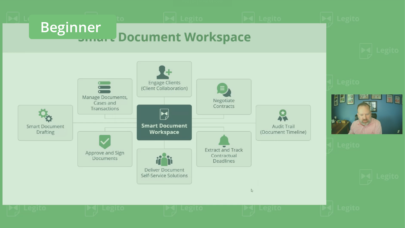This screenshot has height=228, width=405.
Task: Select the 'Negotiate Contracts' label
Action: coord(224,103)
